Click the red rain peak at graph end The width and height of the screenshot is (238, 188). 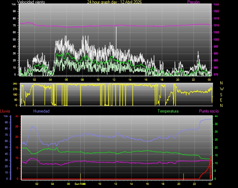(210, 163)
